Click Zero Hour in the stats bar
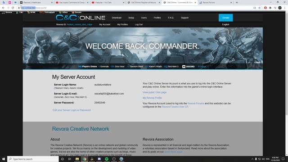 click(x=118, y=67)
